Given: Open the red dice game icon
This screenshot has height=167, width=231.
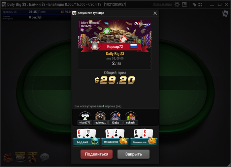Looking at the screenshot, I should (x=8, y=157).
